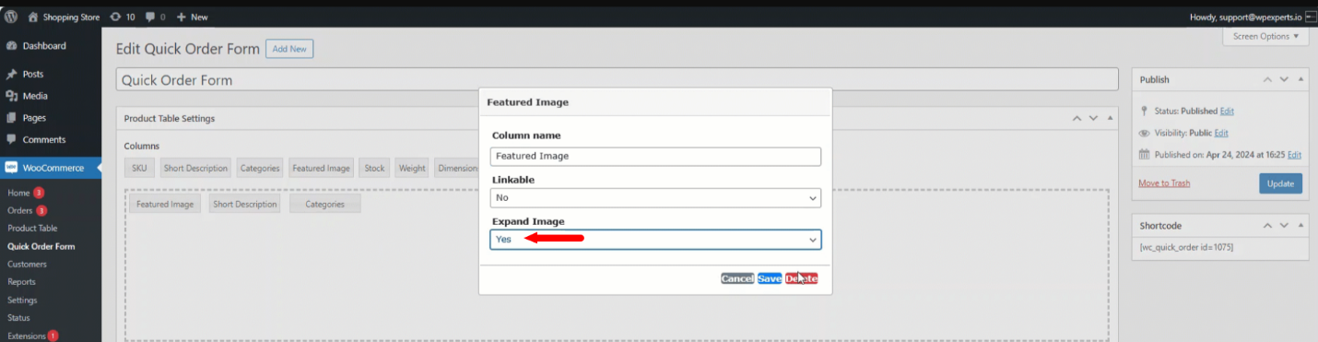The image size is (1318, 342).
Task: Open Customers submenu item
Action: [27, 264]
